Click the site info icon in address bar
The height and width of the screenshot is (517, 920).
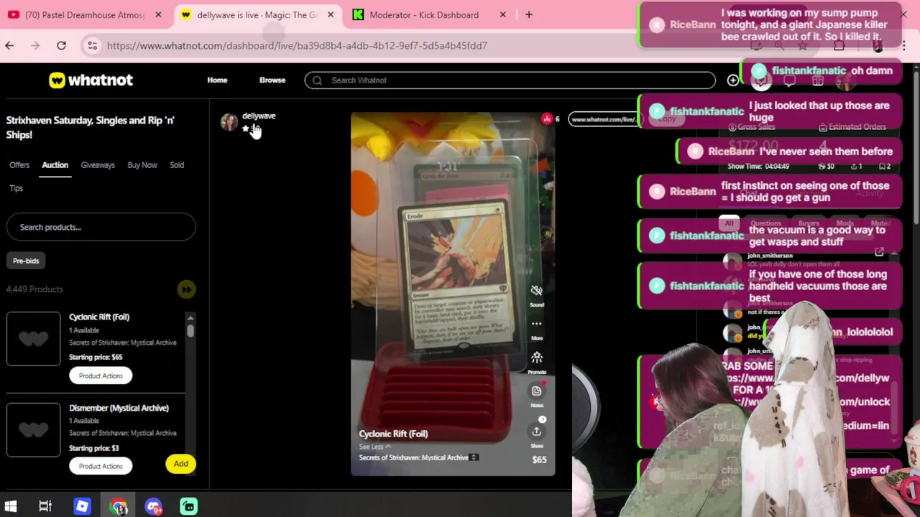pos(92,45)
